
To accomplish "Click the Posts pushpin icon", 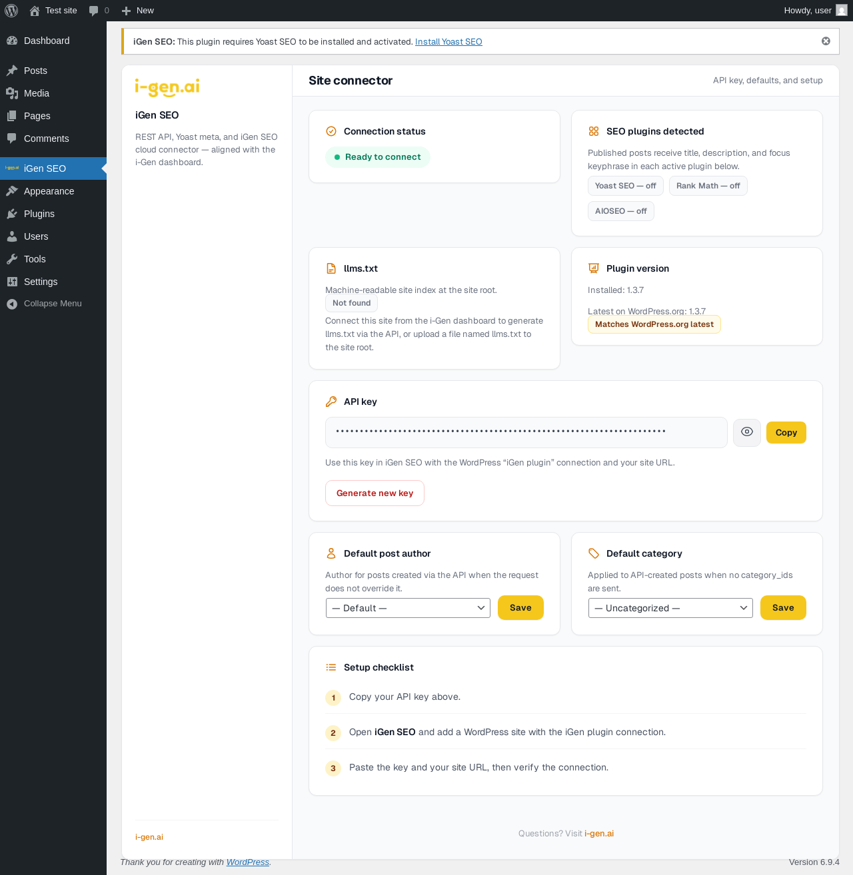I will coord(12,71).
